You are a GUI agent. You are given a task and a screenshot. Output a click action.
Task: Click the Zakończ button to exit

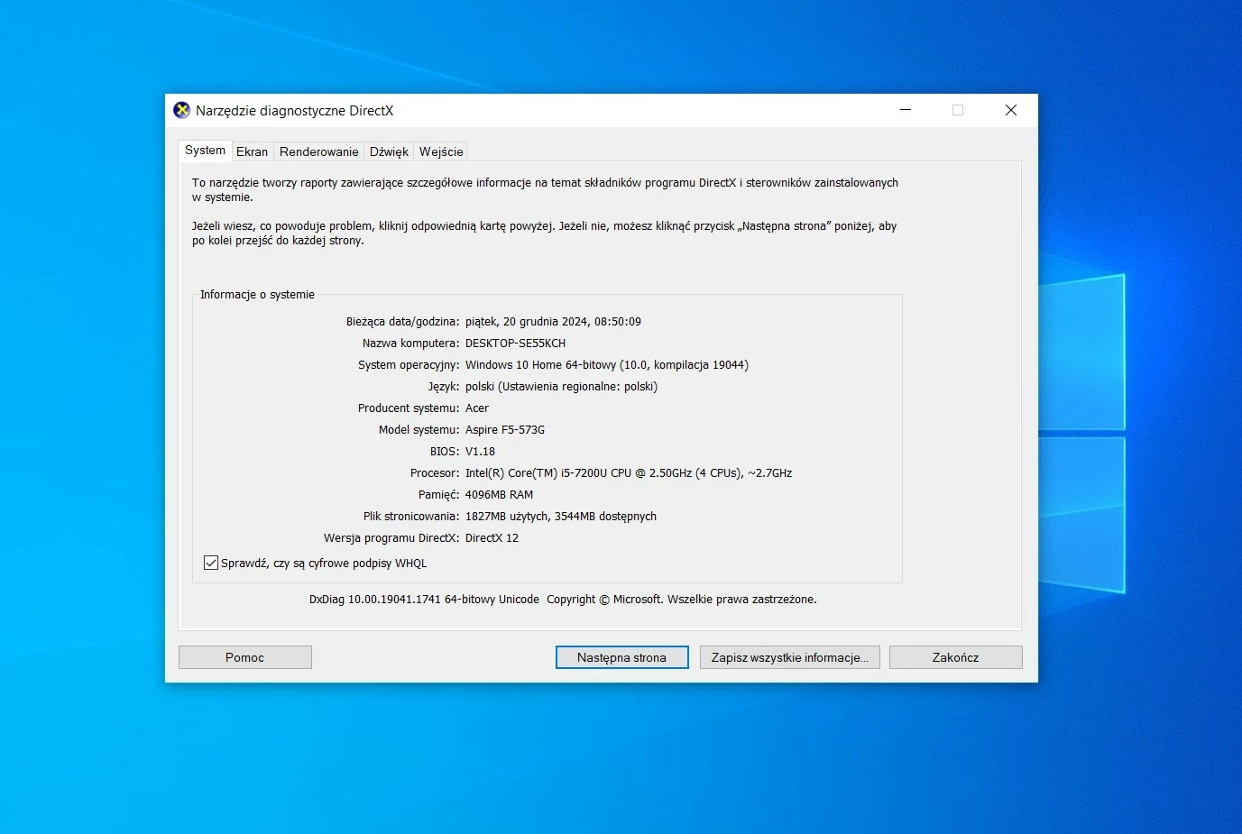point(955,657)
